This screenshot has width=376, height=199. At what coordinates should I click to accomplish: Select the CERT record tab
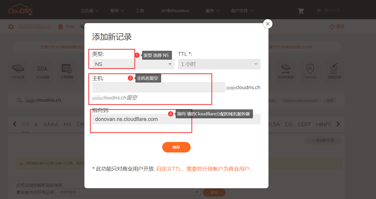pyautogui.click(x=304, y=124)
